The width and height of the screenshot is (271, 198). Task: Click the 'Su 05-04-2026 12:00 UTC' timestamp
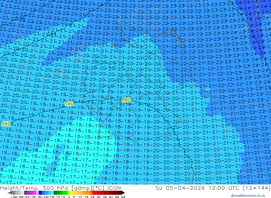point(197,188)
